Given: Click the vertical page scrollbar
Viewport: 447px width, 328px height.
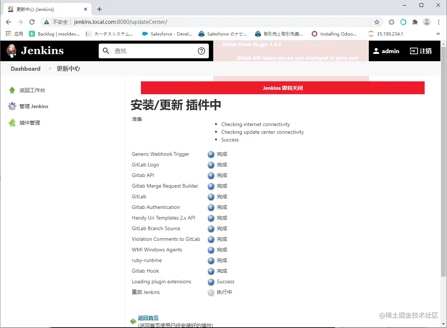Looking at the screenshot, I should 443,161.
